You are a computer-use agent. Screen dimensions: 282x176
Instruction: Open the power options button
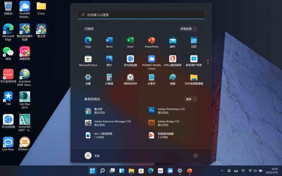pyautogui.click(x=196, y=155)
